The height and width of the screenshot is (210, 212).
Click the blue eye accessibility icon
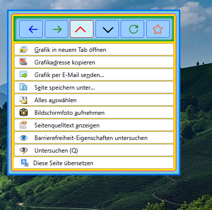[x=24, y=138]
